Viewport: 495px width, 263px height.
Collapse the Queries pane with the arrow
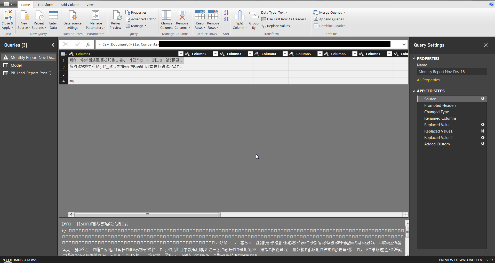coord(53,45)
